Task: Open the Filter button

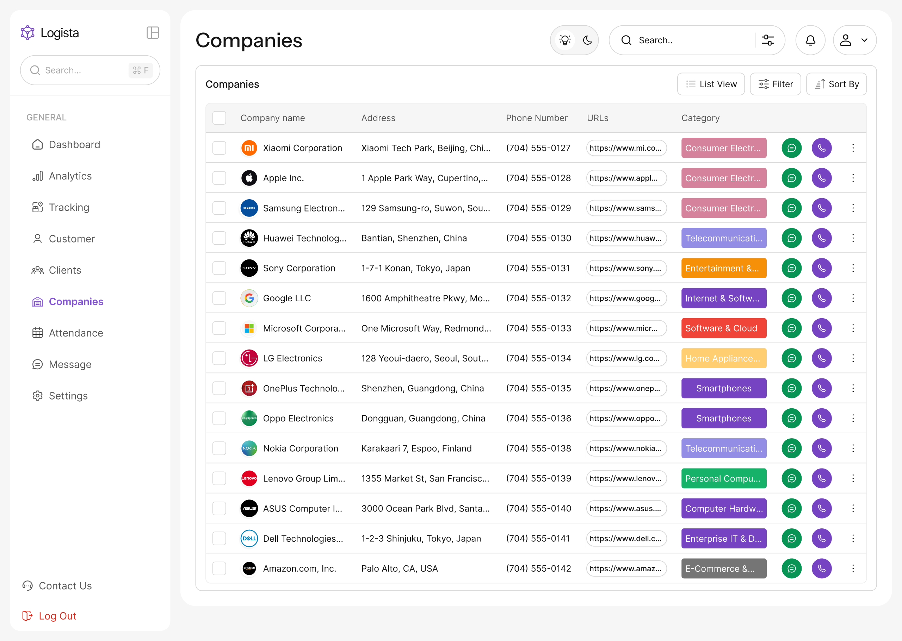Action: 775,84
